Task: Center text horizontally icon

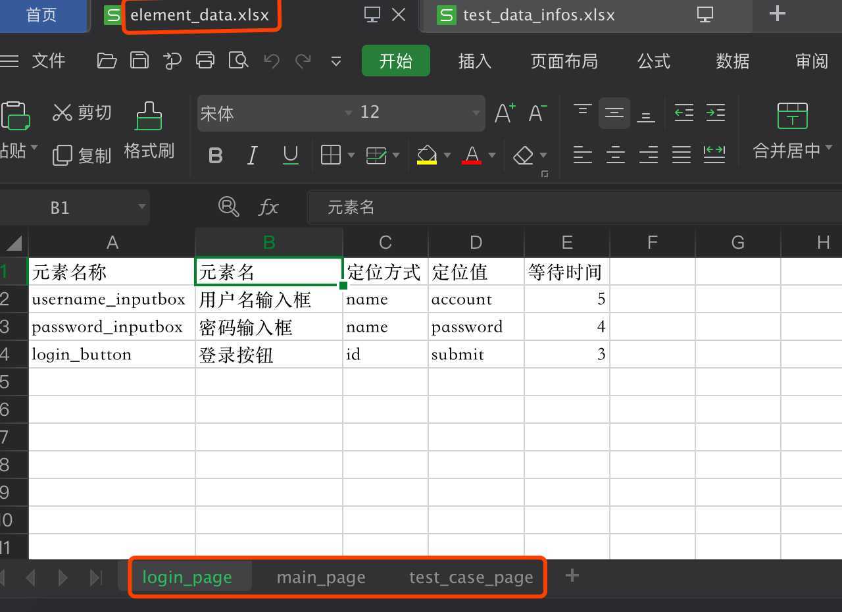Action: click(615, 155)
